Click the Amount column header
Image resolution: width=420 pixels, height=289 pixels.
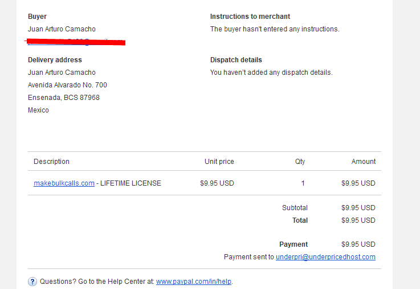[364, 162]
